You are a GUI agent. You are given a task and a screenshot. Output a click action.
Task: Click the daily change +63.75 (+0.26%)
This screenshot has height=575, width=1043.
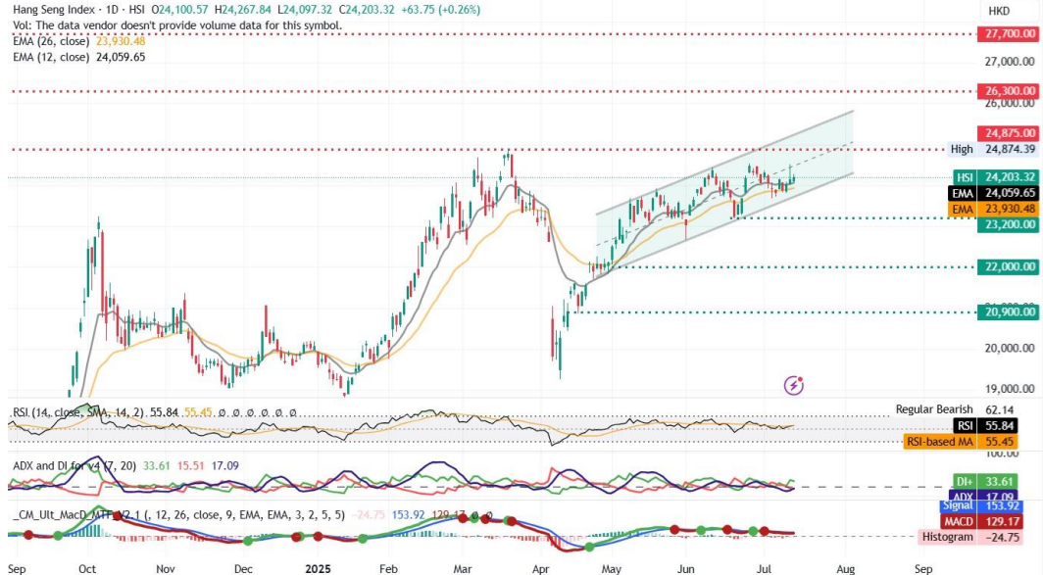(x=440, y=10)
